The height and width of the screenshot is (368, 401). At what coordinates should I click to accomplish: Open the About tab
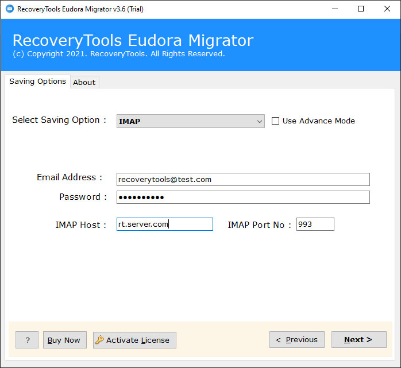(x=84, y=82)
